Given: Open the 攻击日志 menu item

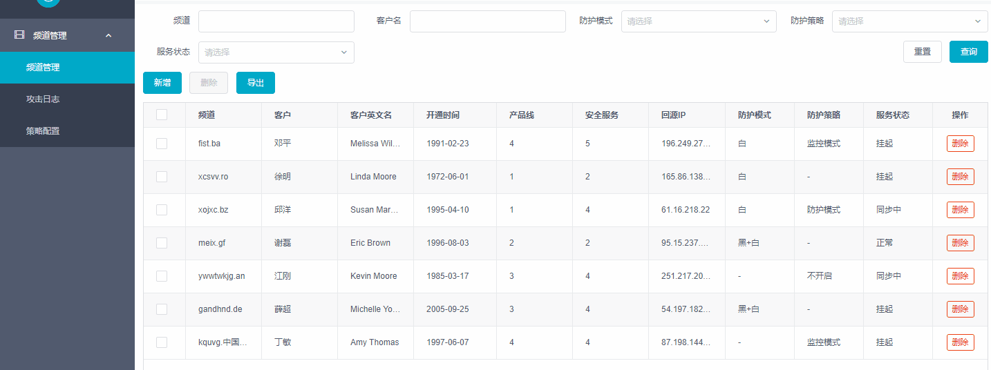Looking at the screenshot, I should (x=67, y=99).
